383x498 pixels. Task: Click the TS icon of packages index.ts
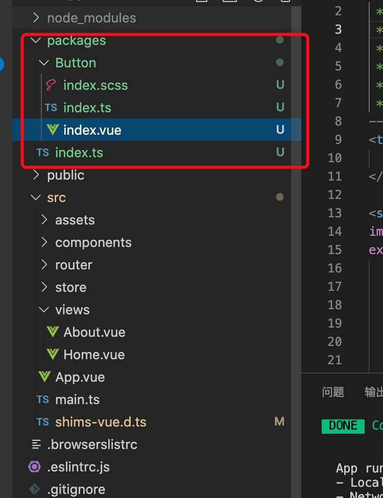pyautogui.click(x=42, y=153)
